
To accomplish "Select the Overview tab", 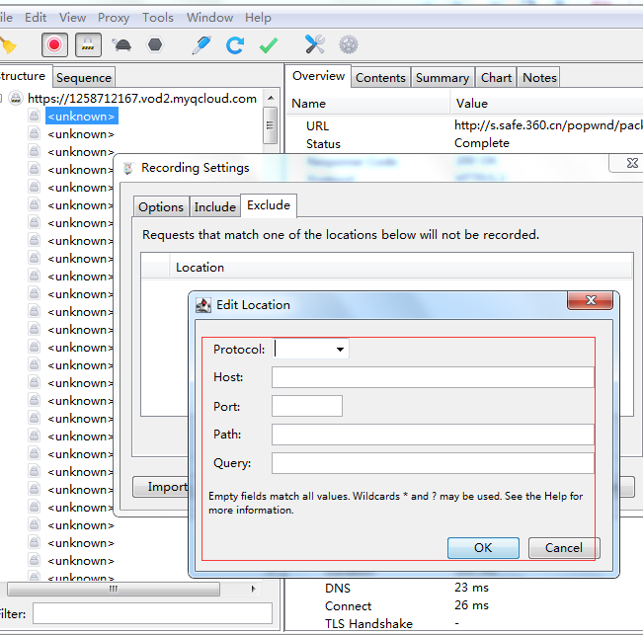I will 318,76.
